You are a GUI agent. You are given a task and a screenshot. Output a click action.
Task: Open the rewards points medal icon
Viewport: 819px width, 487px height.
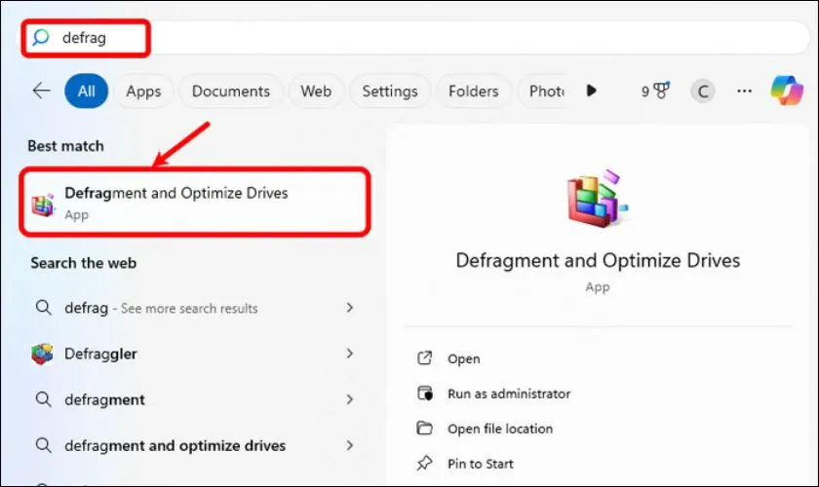pos(660,91)
